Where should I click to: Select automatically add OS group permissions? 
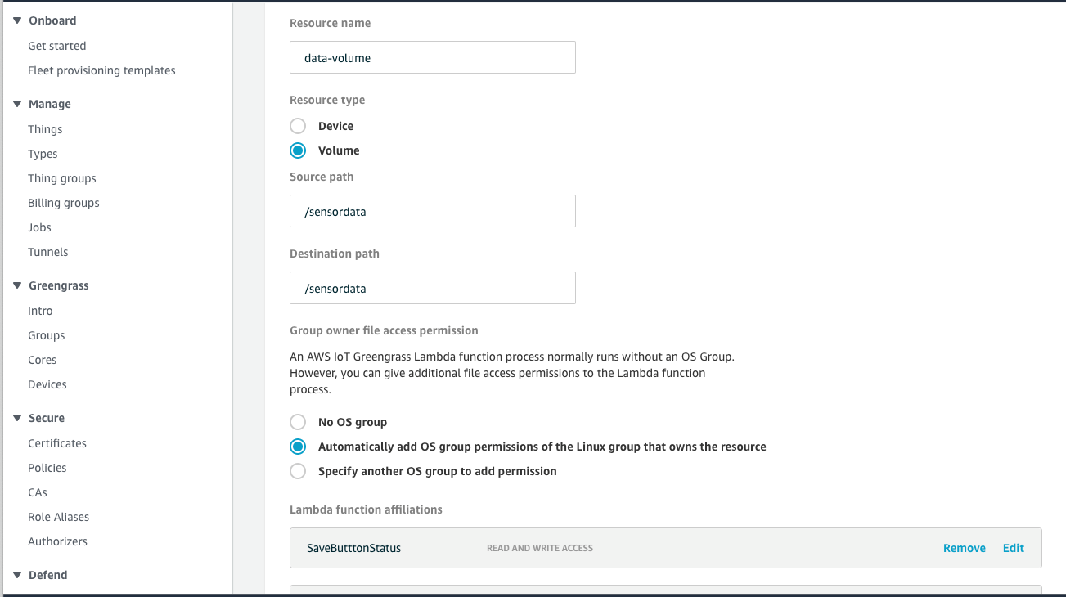pyautogui.click(x=299, y=447)
